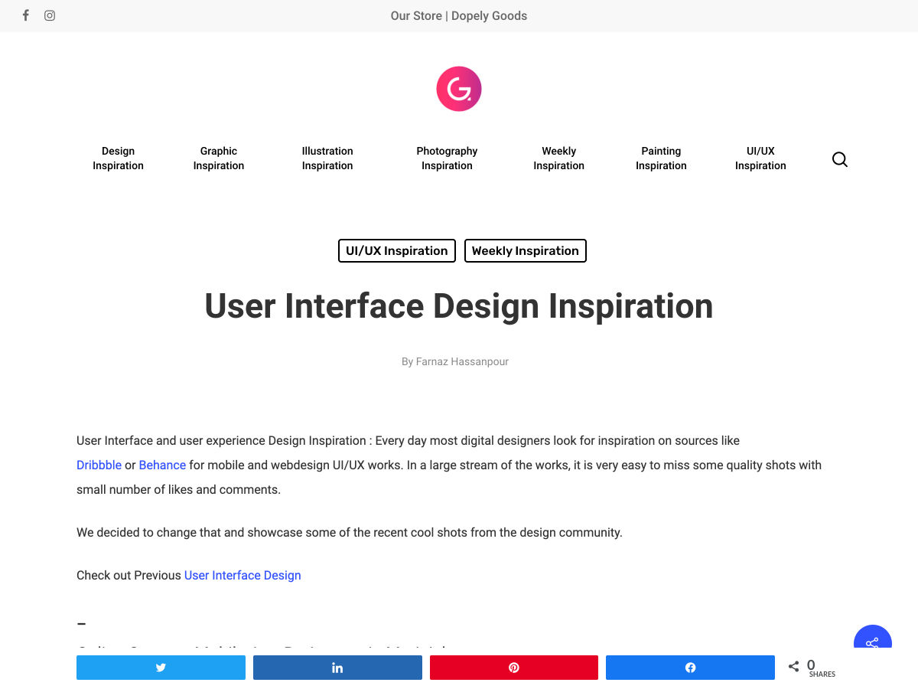918x689 pixels.
Task: Select Illustration Inspiration in the navigation
Action: tap(327, 158)
